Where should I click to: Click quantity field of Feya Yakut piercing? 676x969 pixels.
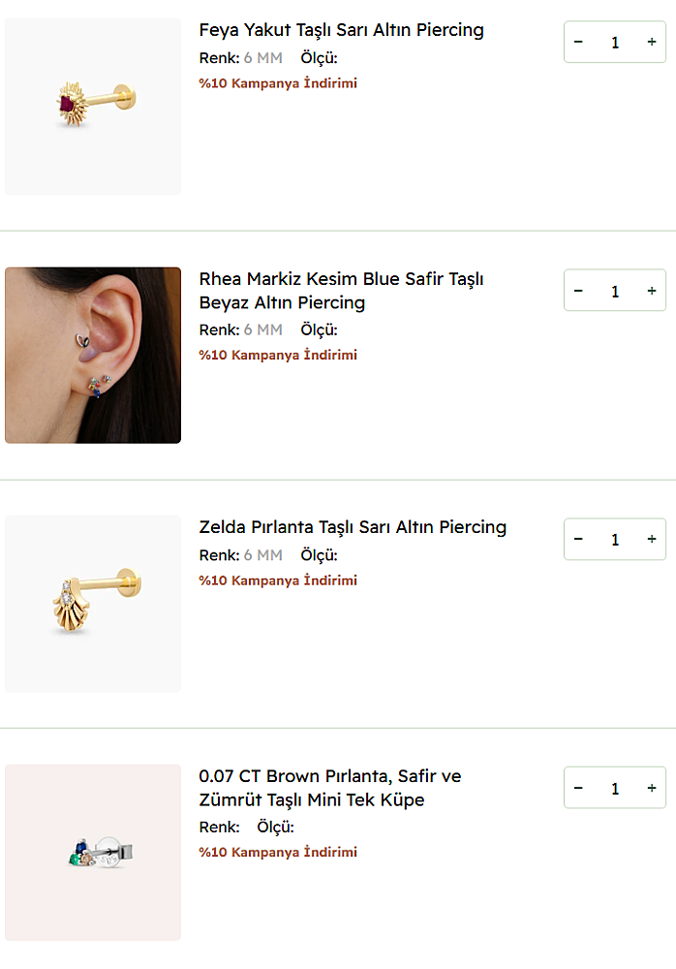pyautogui.click(x=615, y=43)
